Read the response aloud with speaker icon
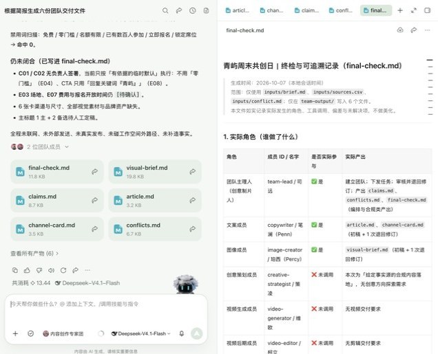Viewport: 438px width, 354px height. (51, 270)
